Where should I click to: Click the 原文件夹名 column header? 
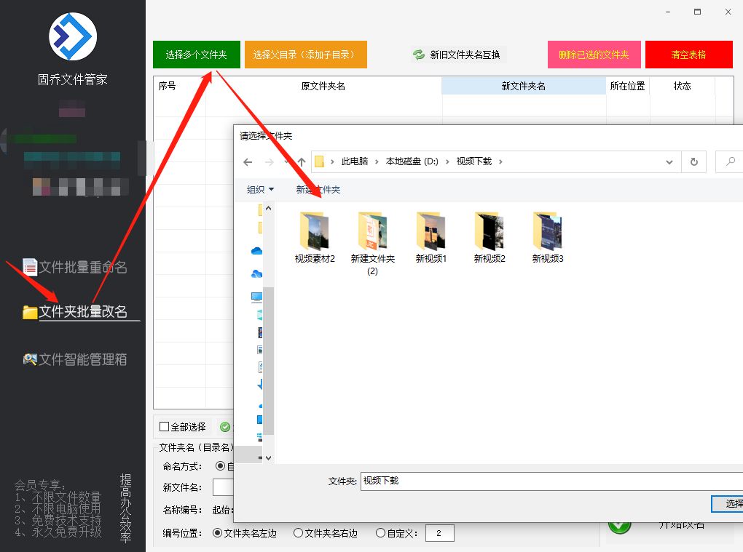pyautogui.click(x=323, y=86)
